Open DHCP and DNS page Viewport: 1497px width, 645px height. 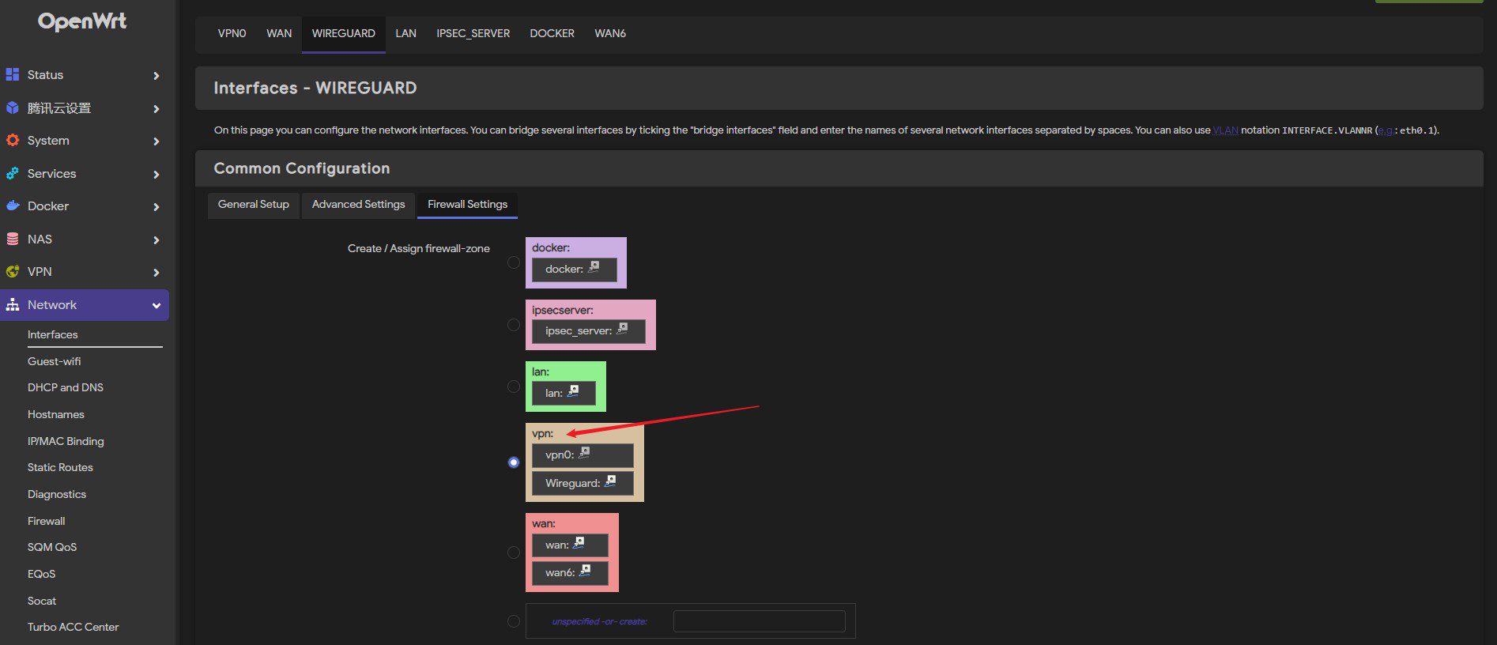[66, 387]
